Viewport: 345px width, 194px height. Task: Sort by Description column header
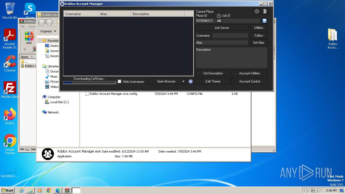(158, 14)
